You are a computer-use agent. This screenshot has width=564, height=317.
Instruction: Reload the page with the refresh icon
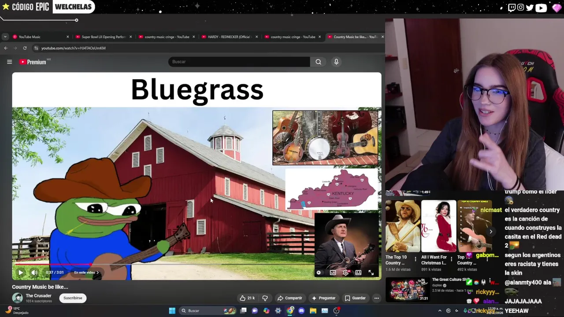pyautogui.click(x=25, y=48)
